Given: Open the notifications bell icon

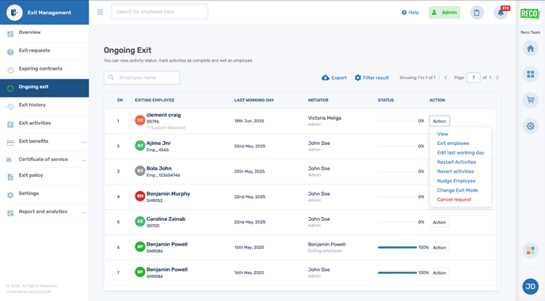Looking at the screenshot, I should (501, 13).
